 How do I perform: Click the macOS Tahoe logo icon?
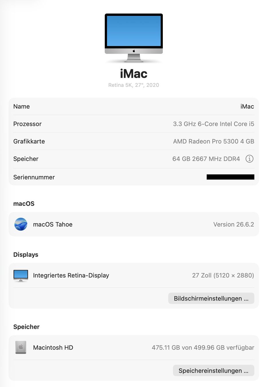point(21,224)
